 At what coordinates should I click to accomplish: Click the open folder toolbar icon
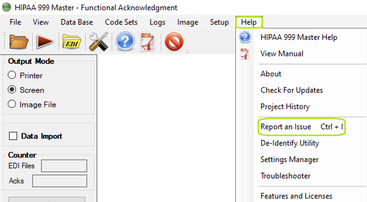click(19, 42)
